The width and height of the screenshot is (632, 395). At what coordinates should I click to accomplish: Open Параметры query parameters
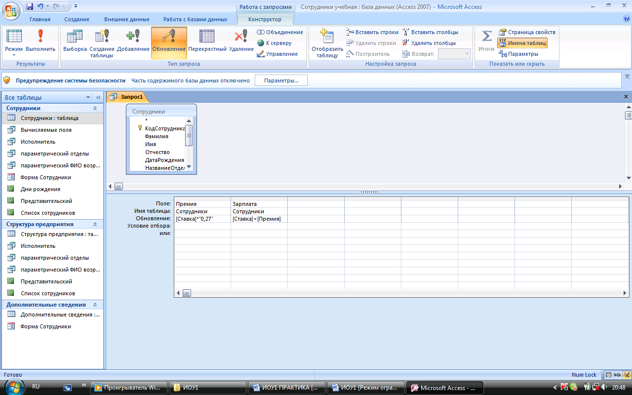518,54
